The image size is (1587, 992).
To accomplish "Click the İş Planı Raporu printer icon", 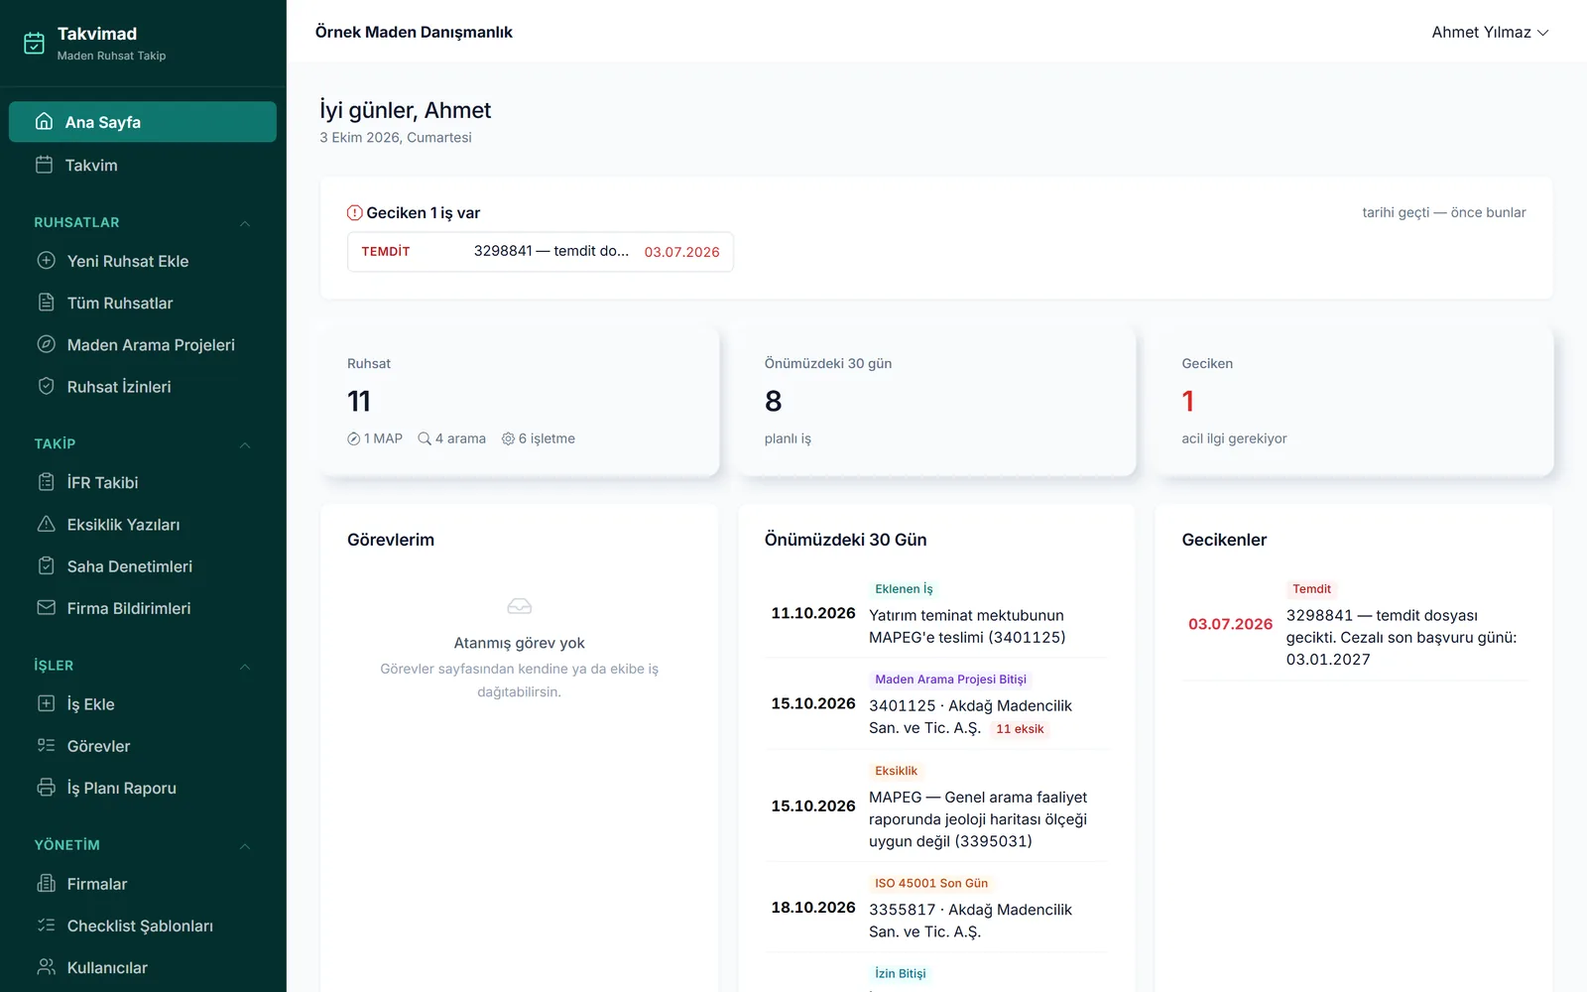I will point(46,787).
